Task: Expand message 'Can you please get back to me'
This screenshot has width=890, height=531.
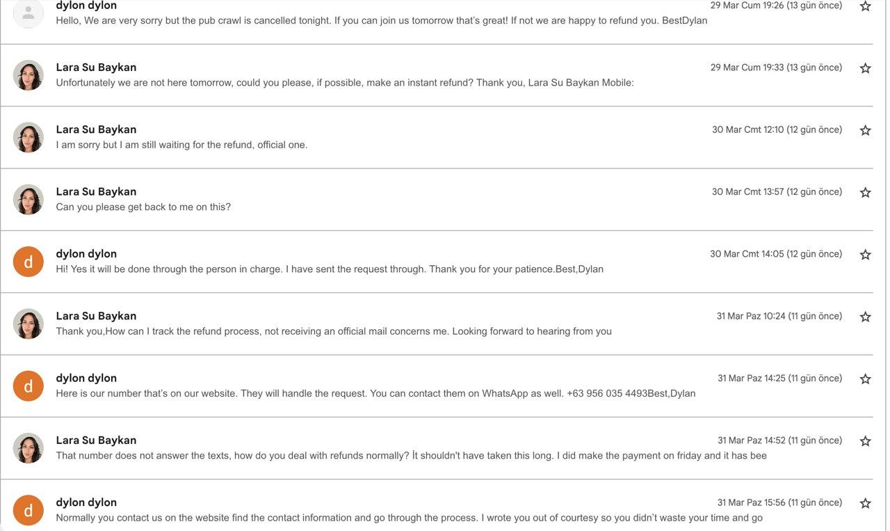Action: tap(437, 199)
